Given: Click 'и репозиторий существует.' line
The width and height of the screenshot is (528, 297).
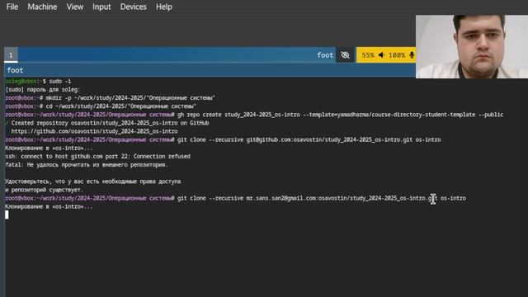Looking at the screenshot, I should pos(44,190).
